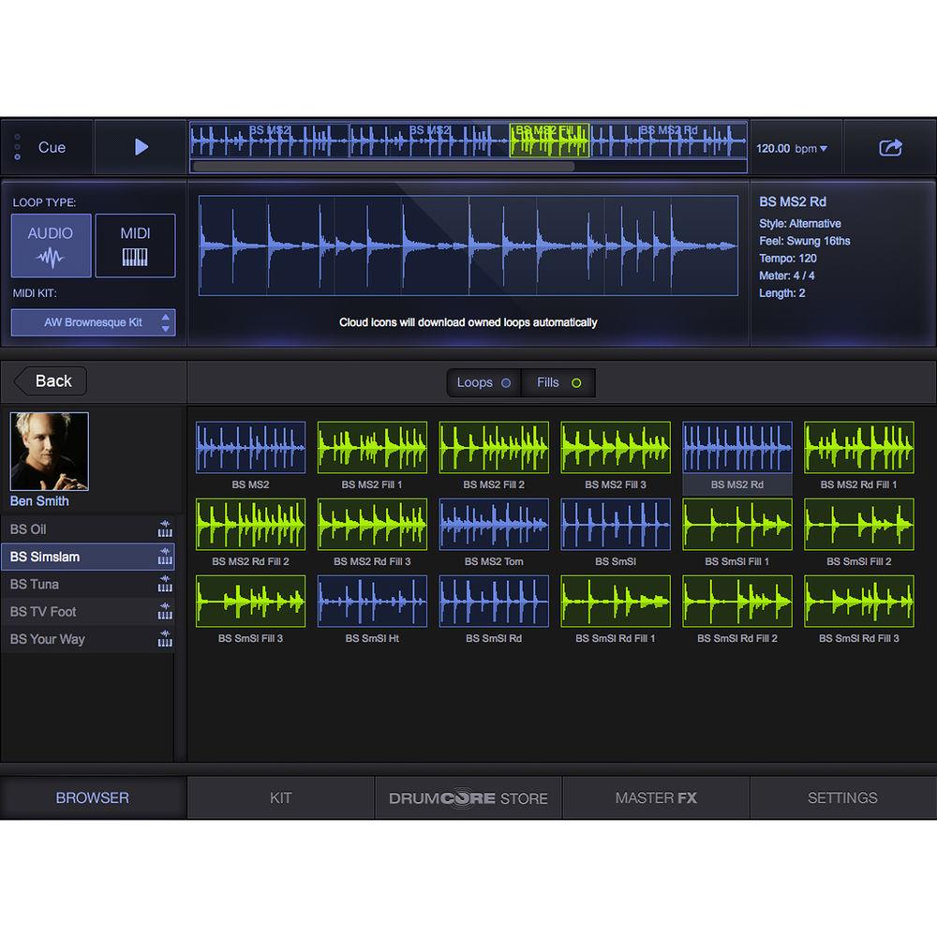The image size is (937, 937).
Task: Select the BS MS2 Tom loop thumbnail
Action: coord(493,525)
